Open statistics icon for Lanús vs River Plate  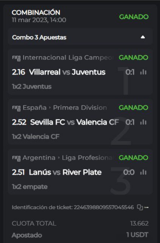pos(143,172)
